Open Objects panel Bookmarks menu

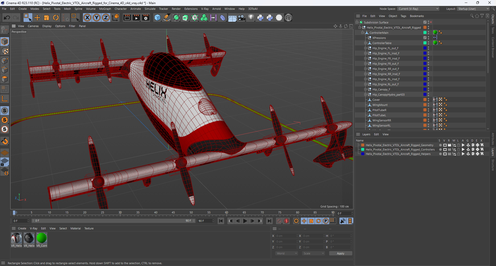pos(417,16)
